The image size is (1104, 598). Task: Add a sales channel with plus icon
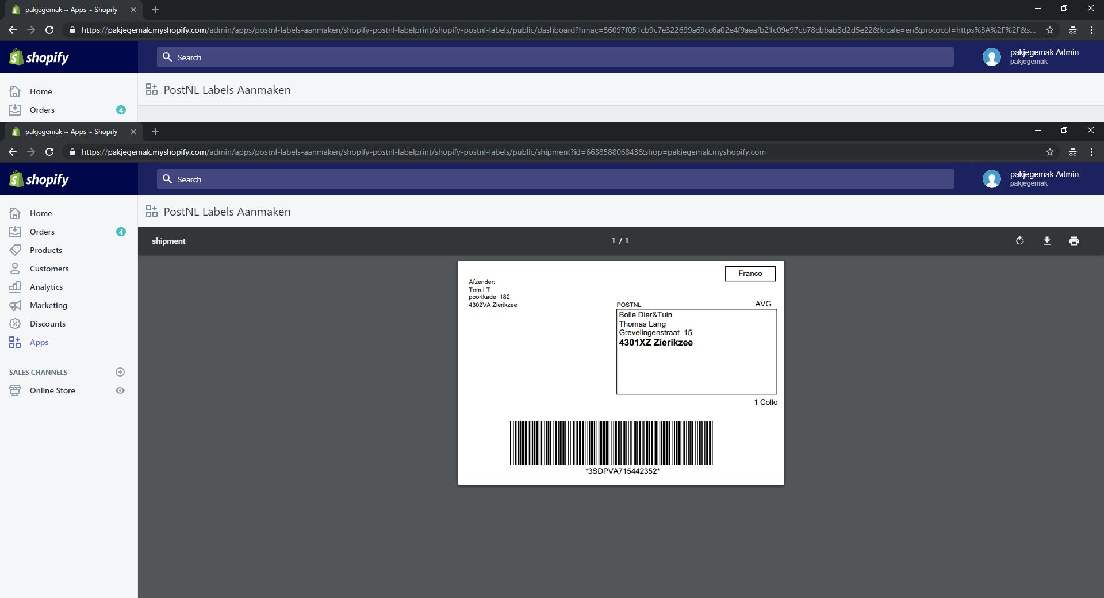(120, 372)
